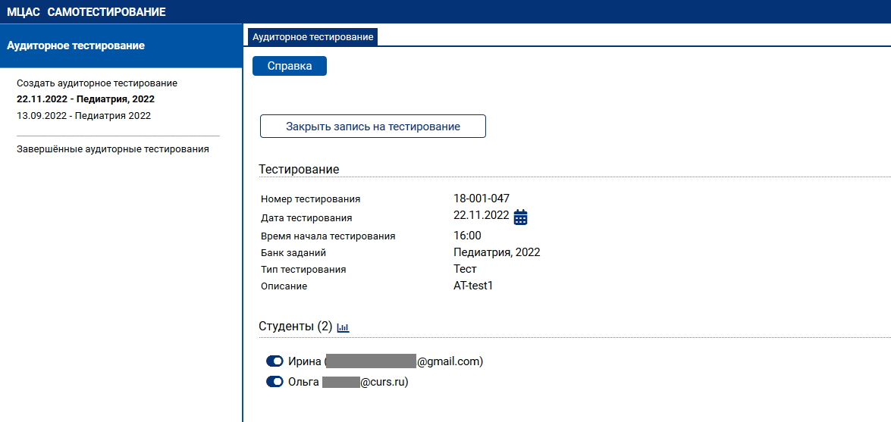Switch to the Аудиторное тестирование tab
The width and height of the screenshot is (891, 422).
tap(312, 36)
